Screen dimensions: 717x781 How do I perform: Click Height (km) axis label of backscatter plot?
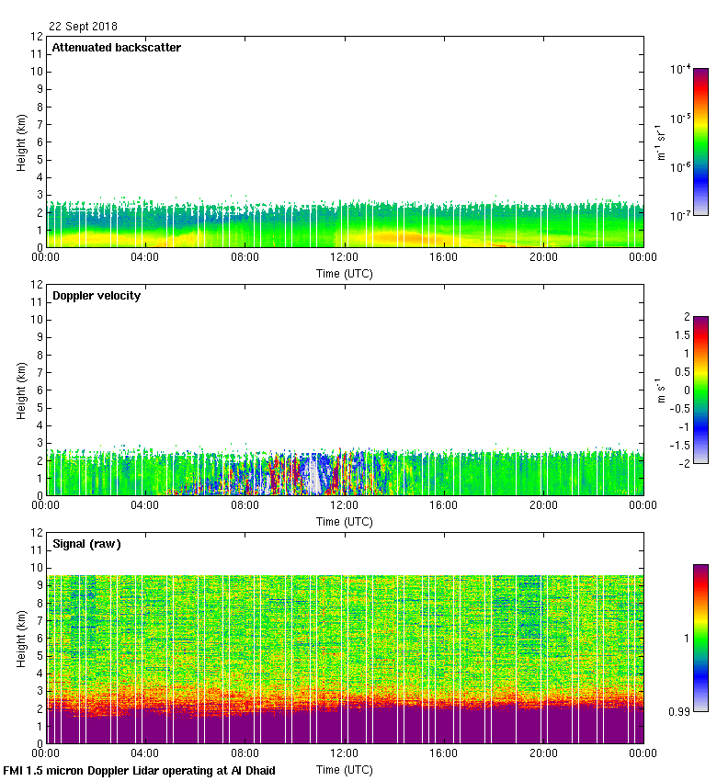point(21,142)
